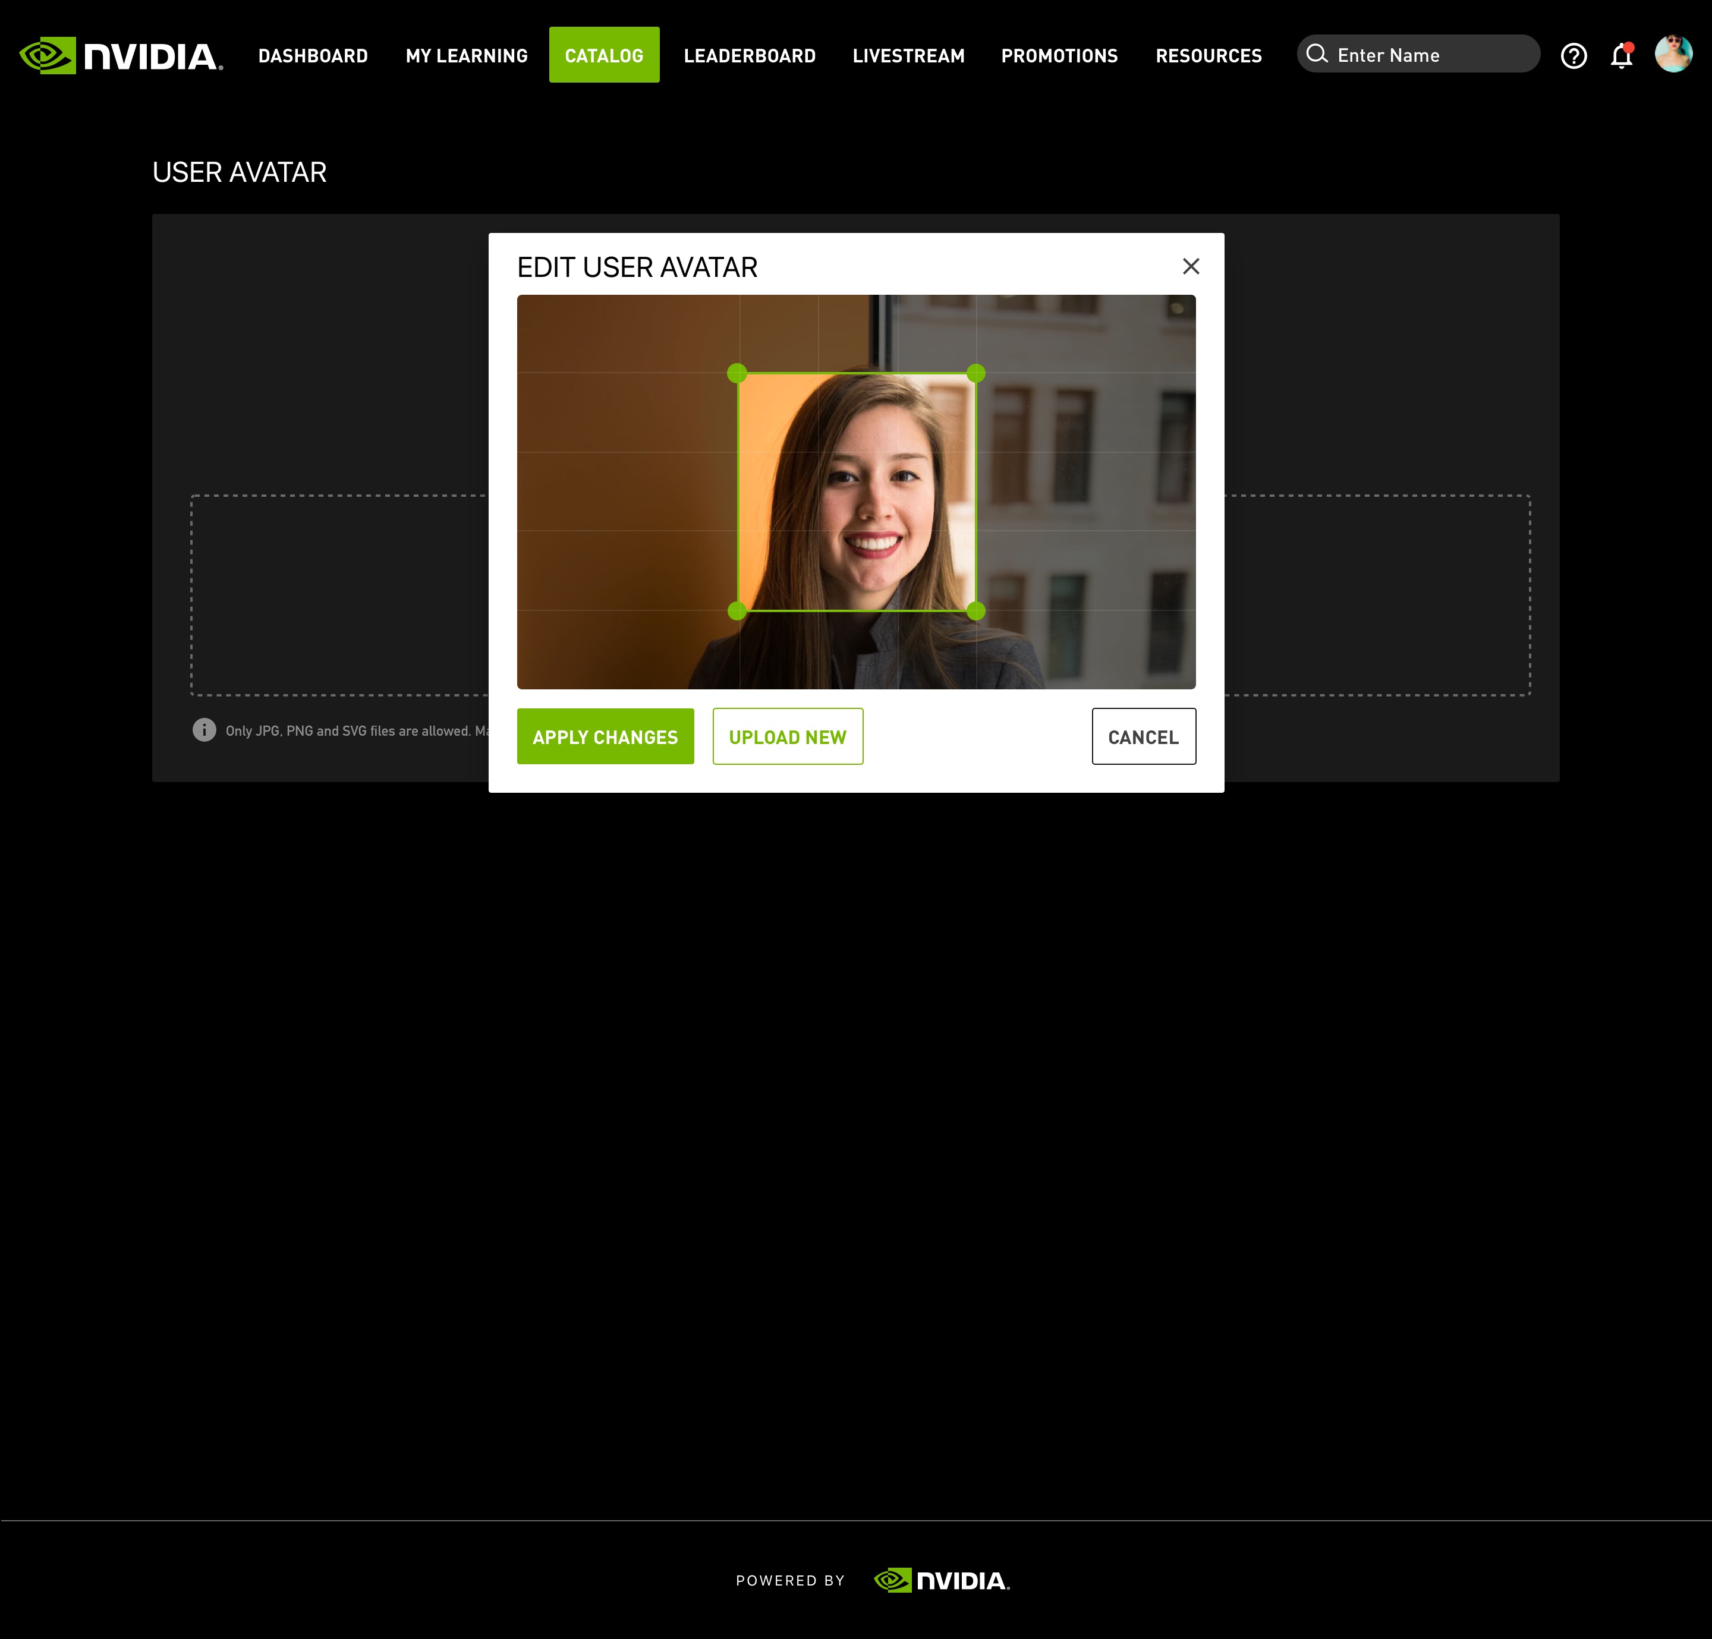Focus the Enter Name search field
1712x1639 pixels.
click(x=1418, y=54)
